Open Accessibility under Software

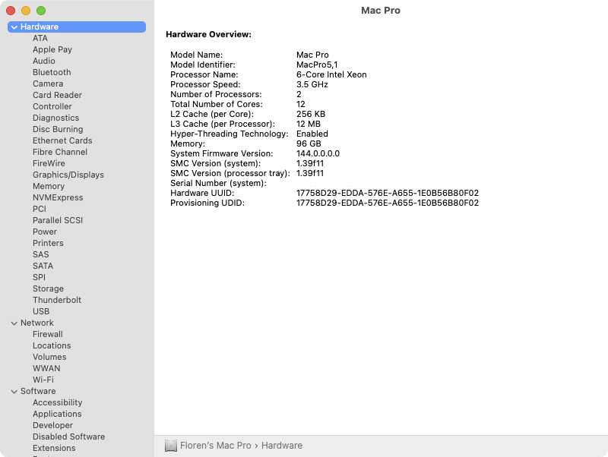click(x=58, y=402)
